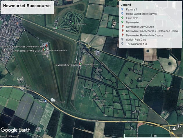Select the Newmarket legend label
The width and height of the screenshot is (183, 138).
[133, 22]
